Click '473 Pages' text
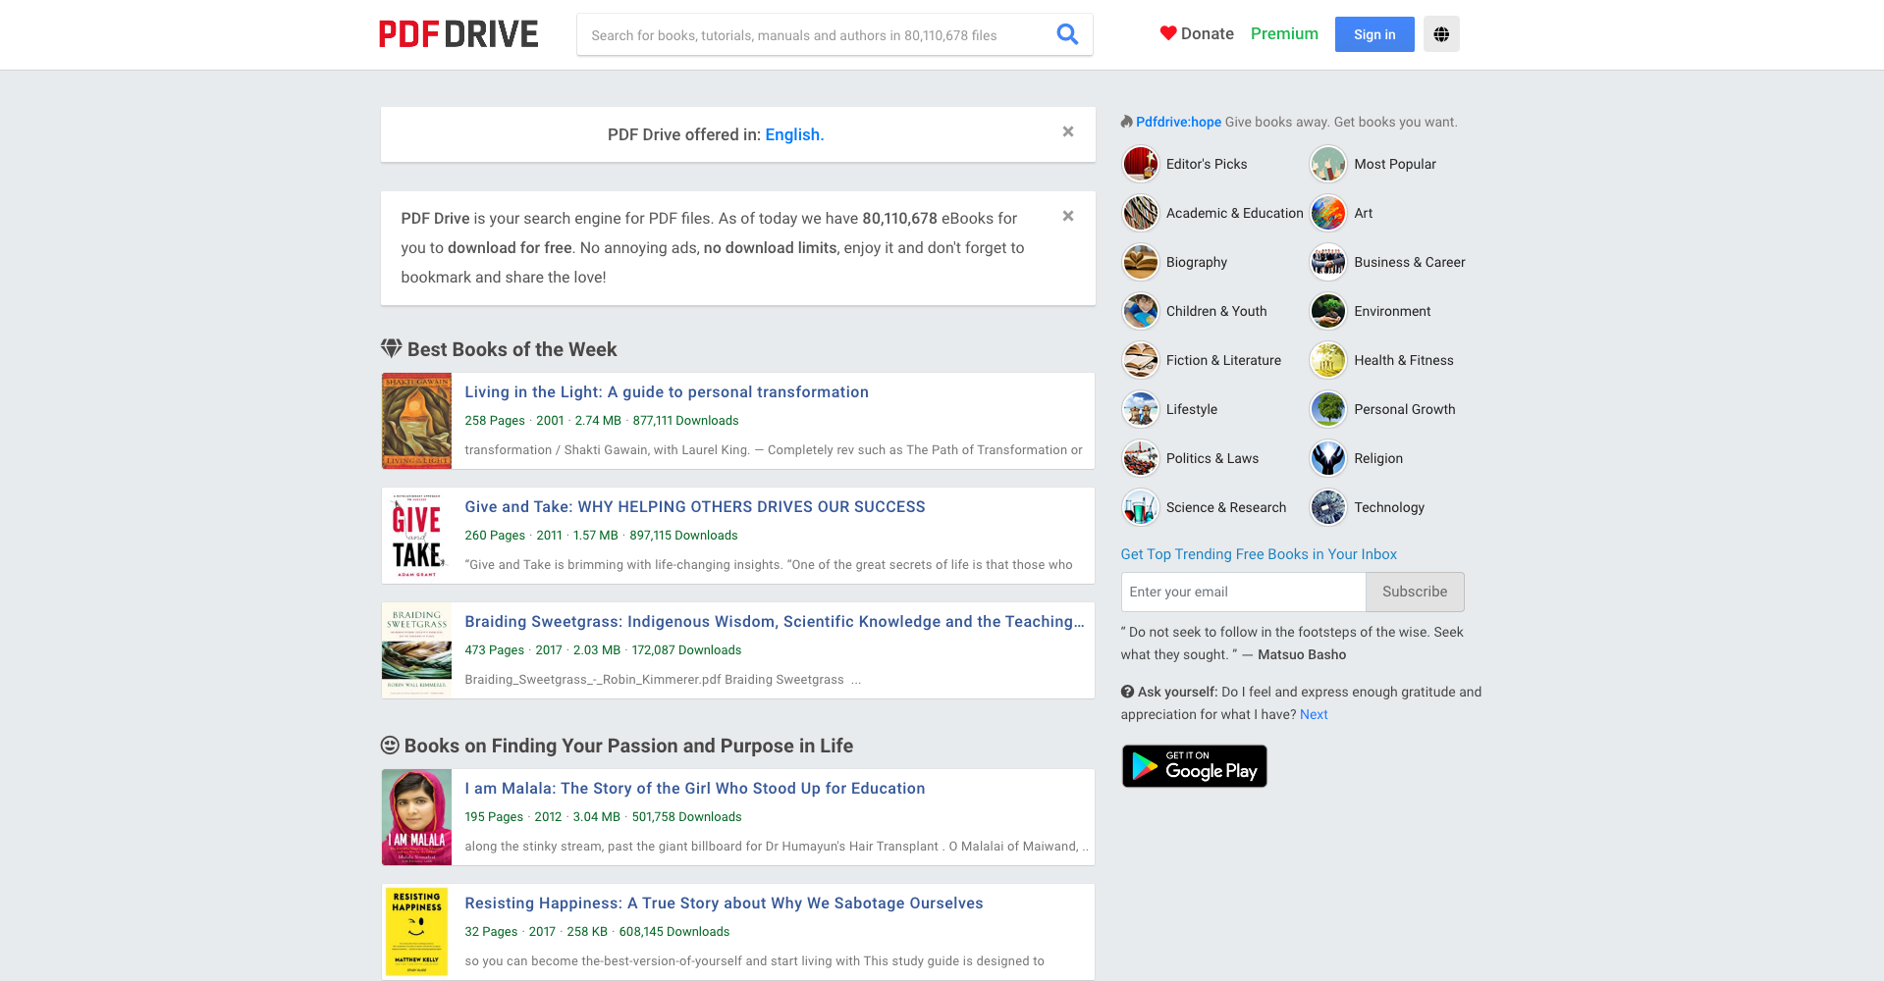 click(494, 649)
